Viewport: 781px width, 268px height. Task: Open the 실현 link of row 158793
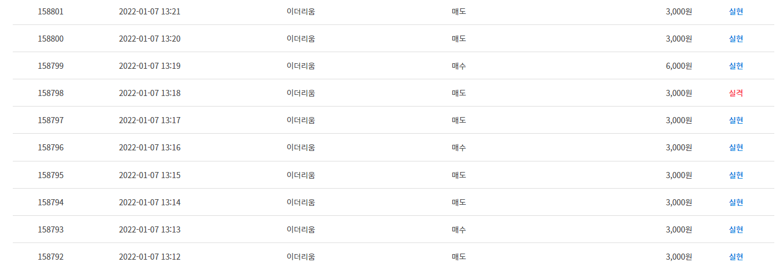tap(736, 230)
